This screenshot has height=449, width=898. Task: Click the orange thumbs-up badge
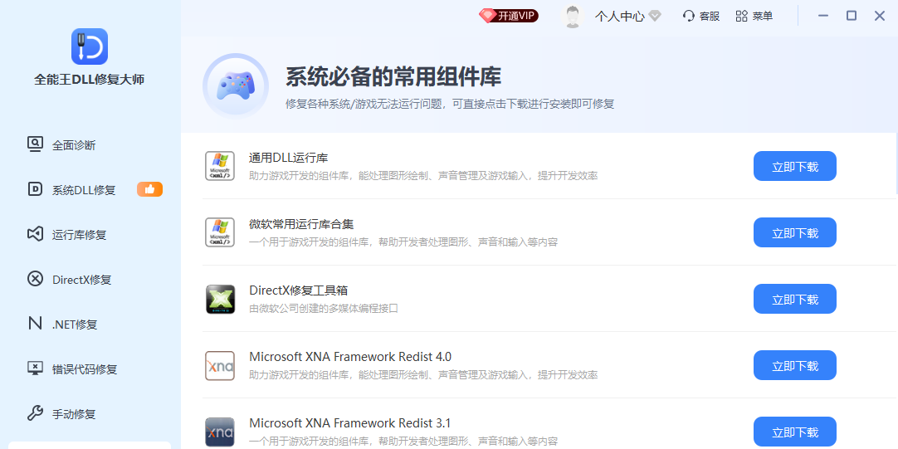point(149,189)
